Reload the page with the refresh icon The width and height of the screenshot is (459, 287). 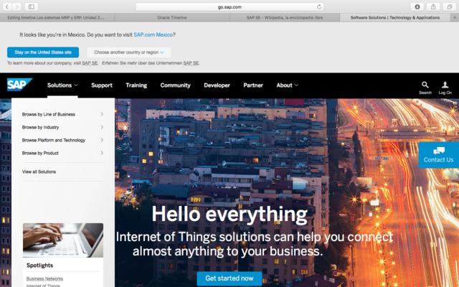tap(319, 6)
